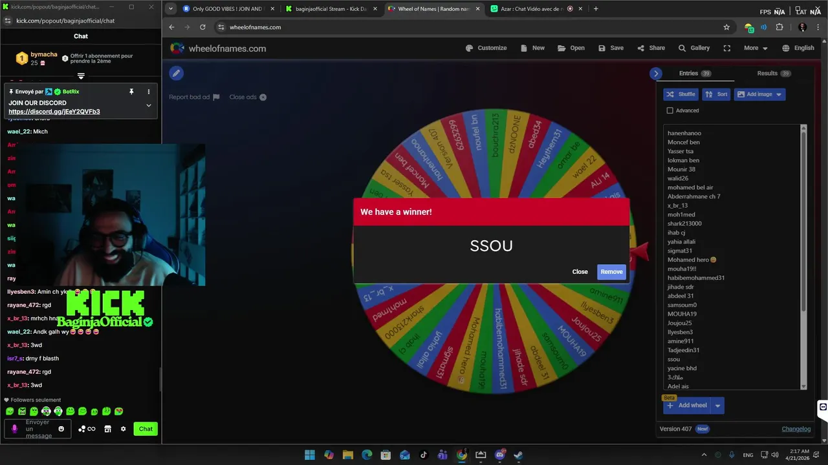
Task: Bookmark this page with star icon
Action: (726, 27)
